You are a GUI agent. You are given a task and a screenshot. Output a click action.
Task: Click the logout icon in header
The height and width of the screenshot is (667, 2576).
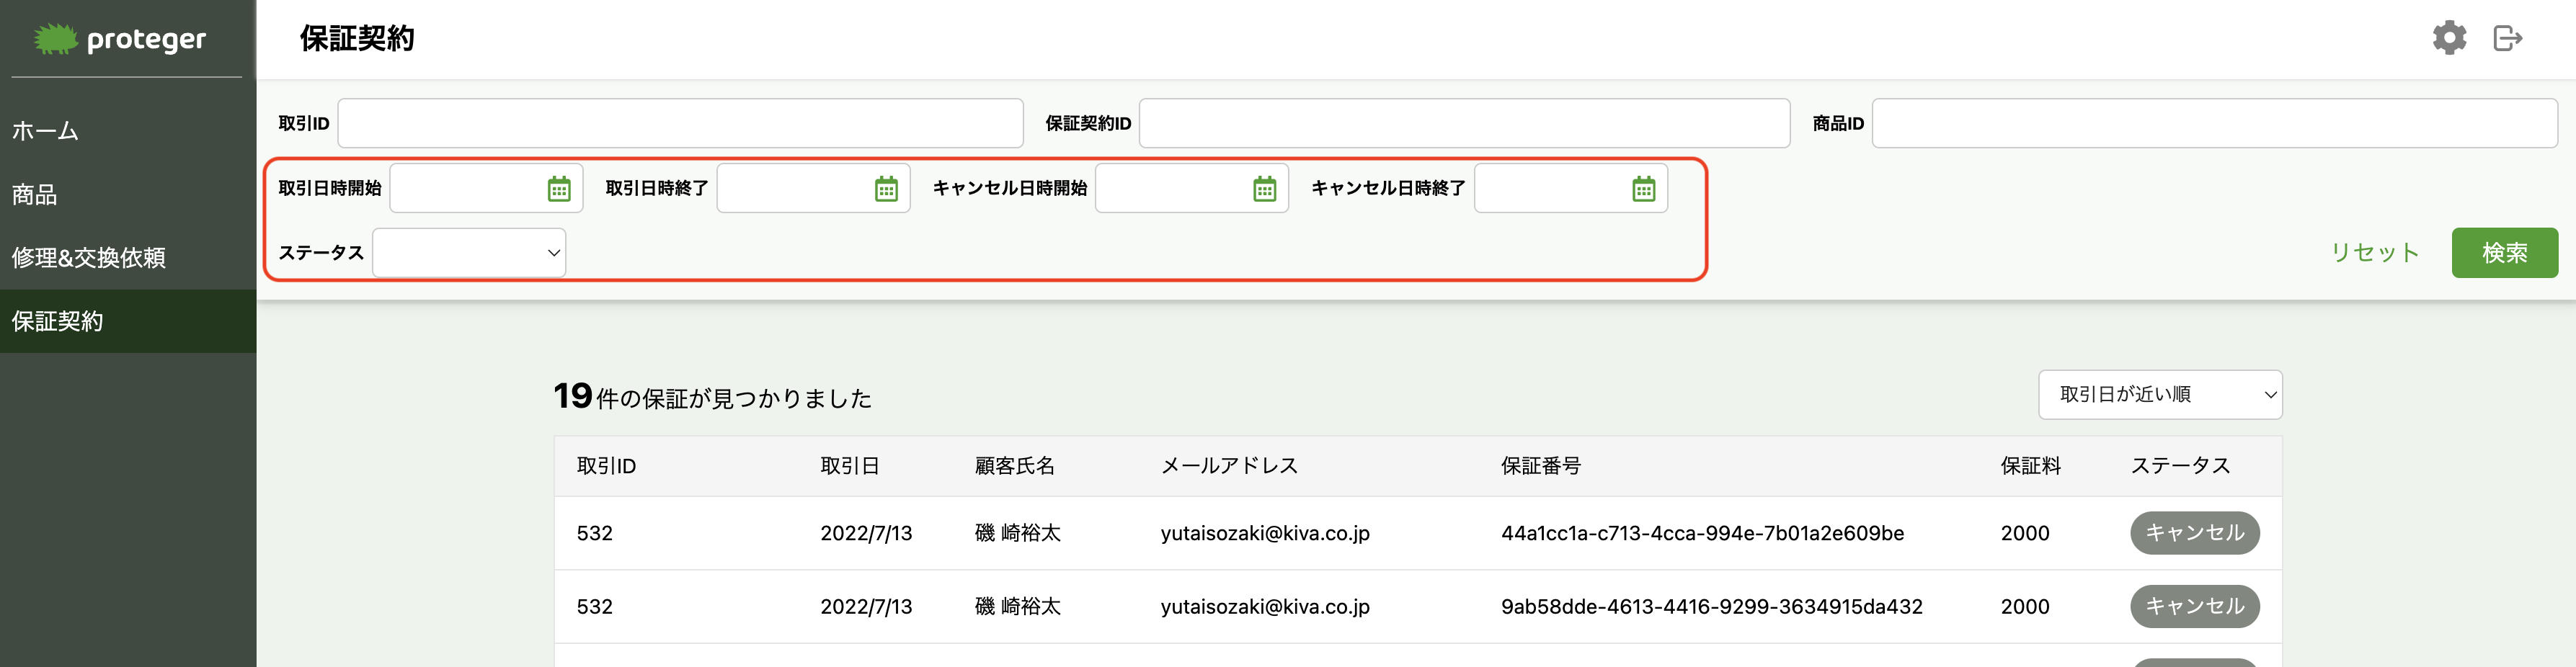2508,38
